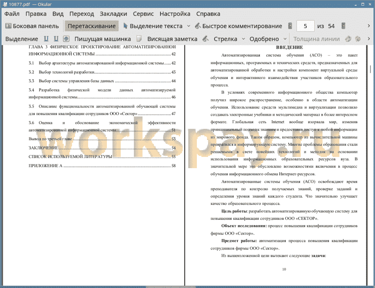This screenshot has height=288, width=375.
Task: Expand the dropdown arrow next to Стрелка
Action: [x=243, y=39]
